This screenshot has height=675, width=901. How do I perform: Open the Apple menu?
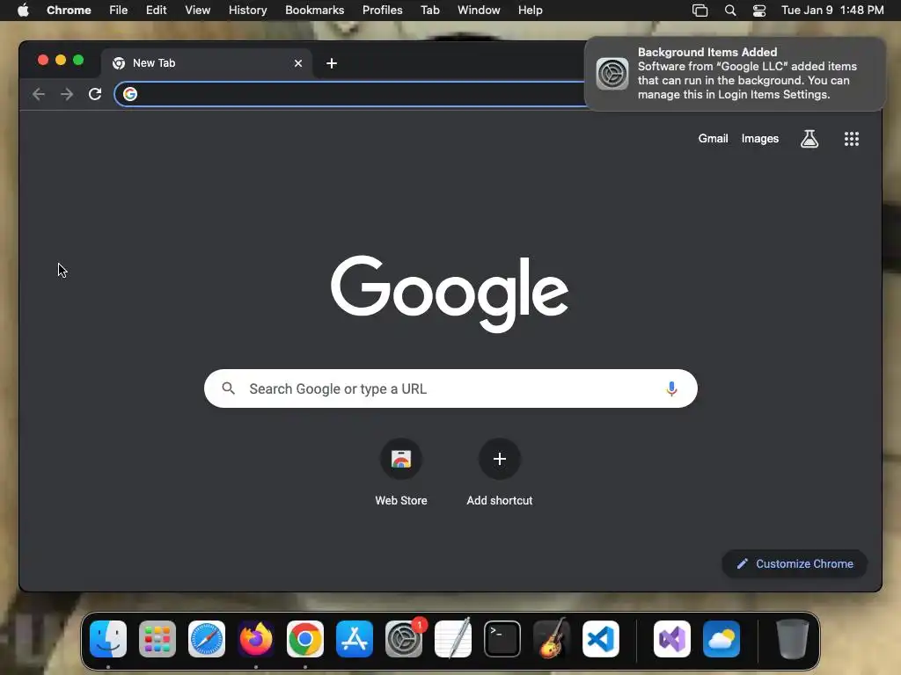[x=23, y=11]
